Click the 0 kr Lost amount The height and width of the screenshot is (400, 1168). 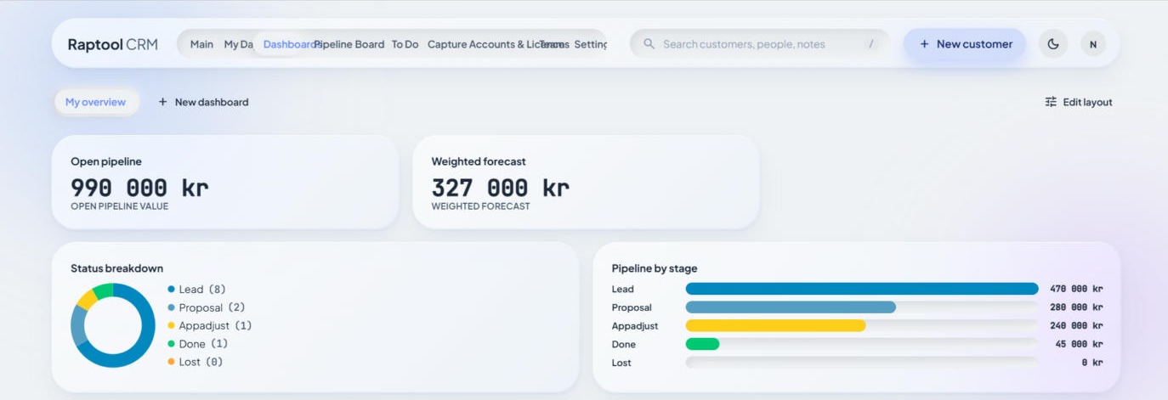coord(1092,363)
